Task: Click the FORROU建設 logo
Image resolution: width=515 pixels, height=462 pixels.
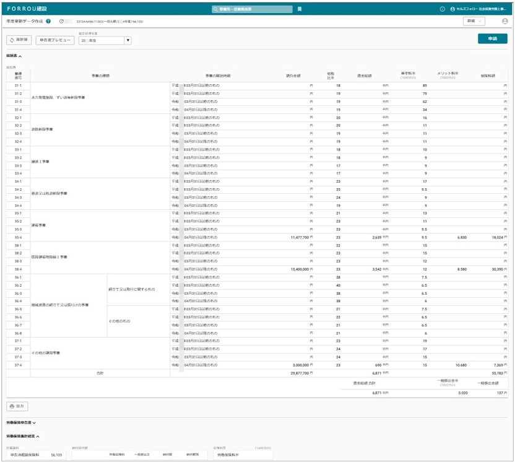Action: (27, 9)
